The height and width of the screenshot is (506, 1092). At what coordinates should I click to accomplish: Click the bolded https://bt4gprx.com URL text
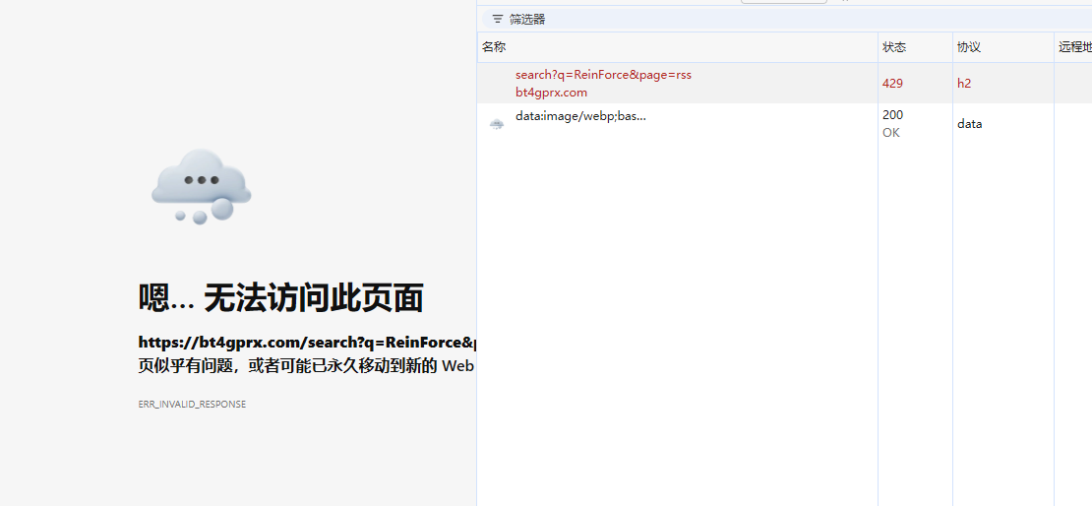click(x=307, y=343)
